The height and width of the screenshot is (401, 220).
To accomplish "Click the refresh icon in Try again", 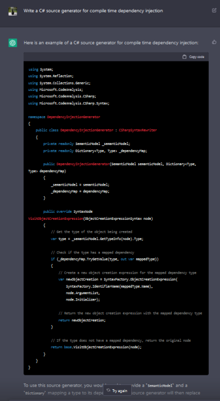I will pyautogui.click(x=109, y=390).
